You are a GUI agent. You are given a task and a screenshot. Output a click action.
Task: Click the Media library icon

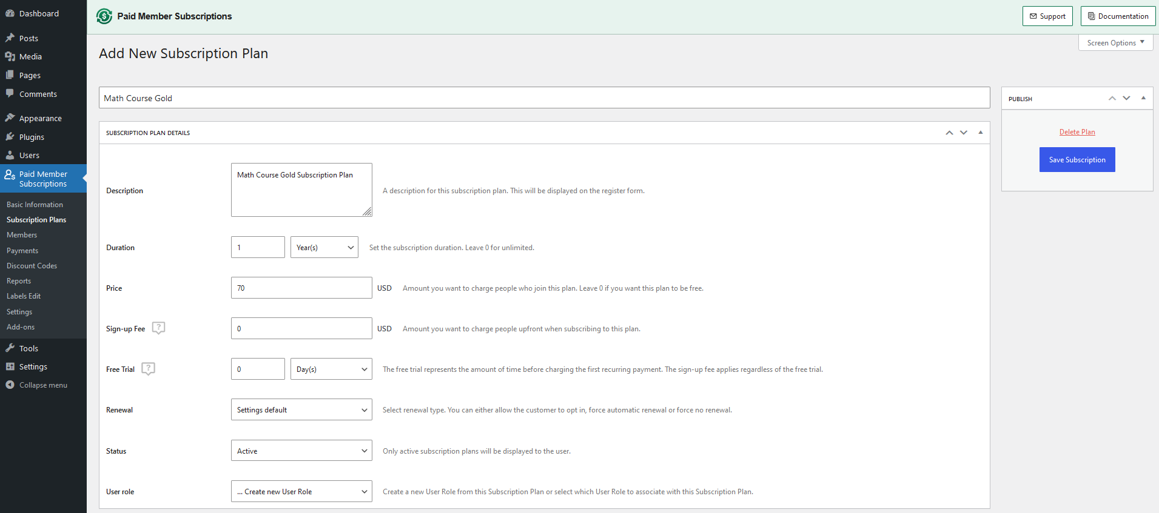[10, 56]
